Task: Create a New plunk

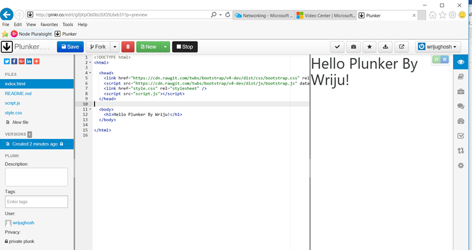Action: pos(149,47)
